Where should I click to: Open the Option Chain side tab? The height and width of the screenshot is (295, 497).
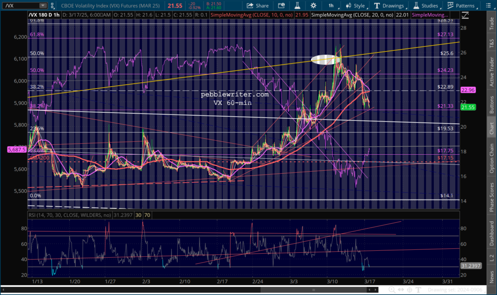491,157
